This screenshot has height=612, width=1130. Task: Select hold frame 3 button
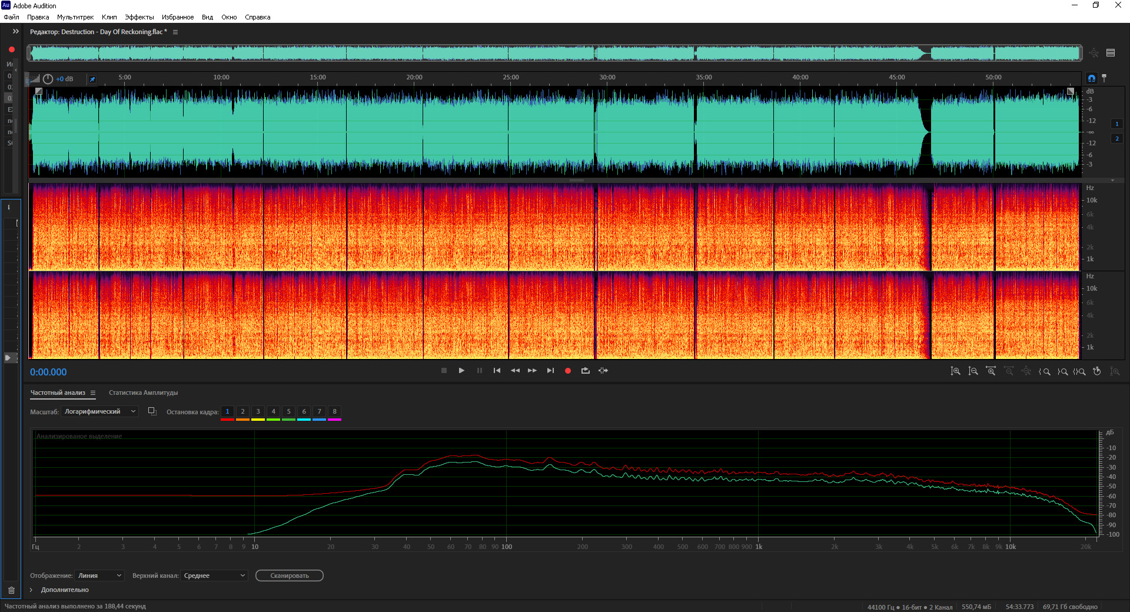258,412
